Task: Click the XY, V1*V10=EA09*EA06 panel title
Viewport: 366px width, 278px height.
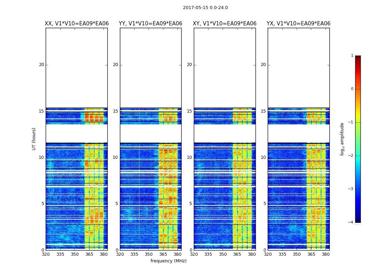Action: tap(224, 24)
